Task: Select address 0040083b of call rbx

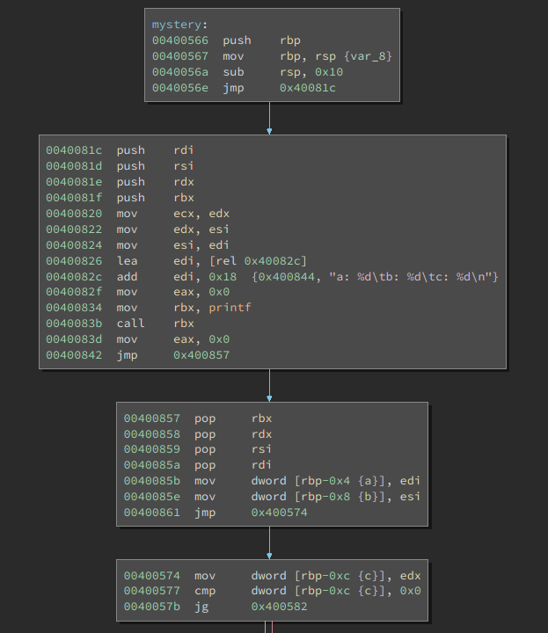Action: (74, 324)
